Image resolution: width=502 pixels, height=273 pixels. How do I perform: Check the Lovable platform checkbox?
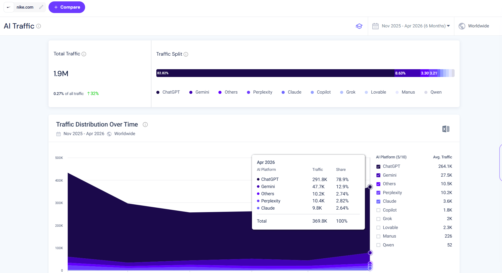pos(378,228)
